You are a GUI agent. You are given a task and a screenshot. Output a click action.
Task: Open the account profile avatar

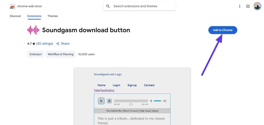coord(257,6)
